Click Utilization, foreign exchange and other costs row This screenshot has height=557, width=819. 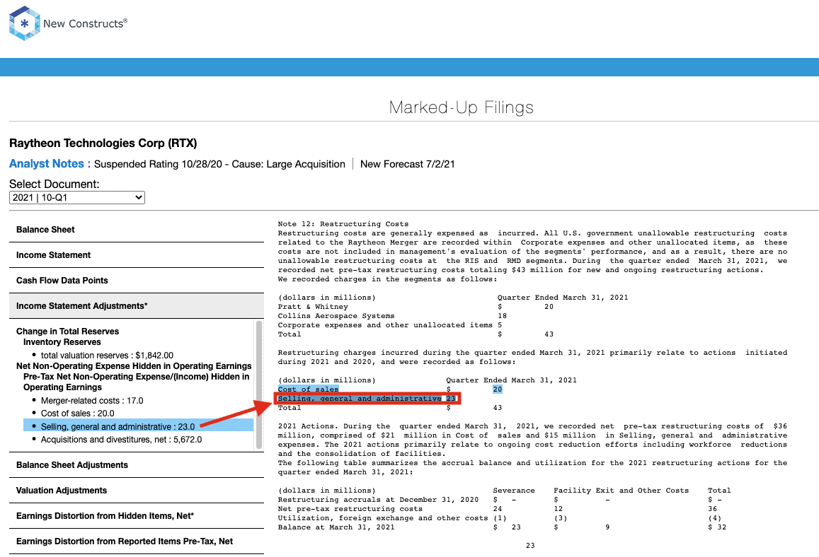(500, 518)
